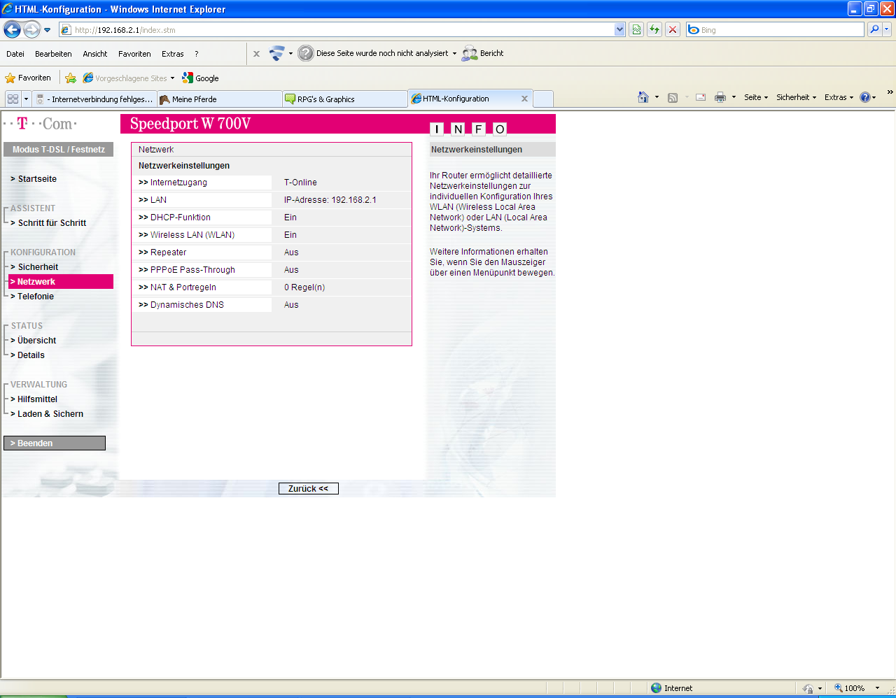Click the Quick Tabs grid icon
The width and height of the screenshot is (896, 698).
tap(13, 99)
